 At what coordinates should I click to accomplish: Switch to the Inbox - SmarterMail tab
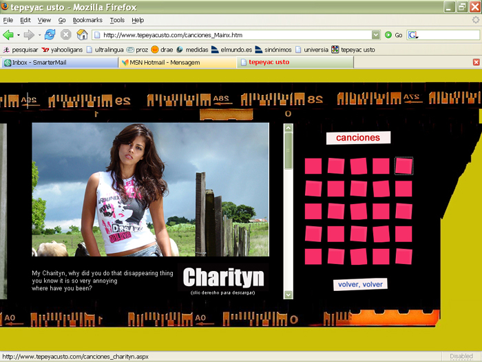coord(59,63)
